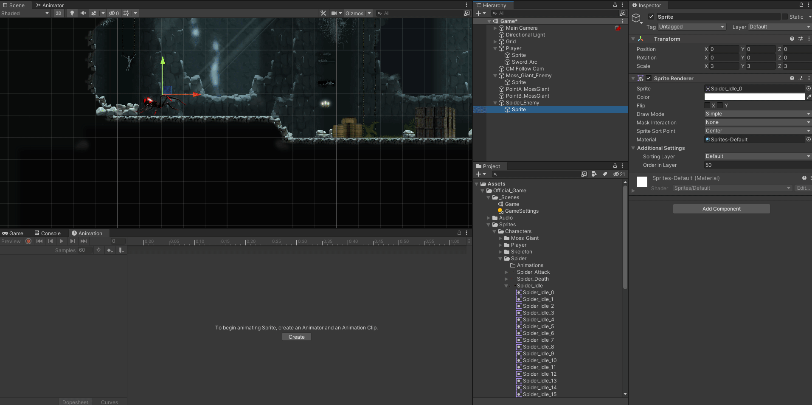812x405 pixels.
Task: Disable the Sprite Renderer component checkbox
Action: tap(649, 78)
